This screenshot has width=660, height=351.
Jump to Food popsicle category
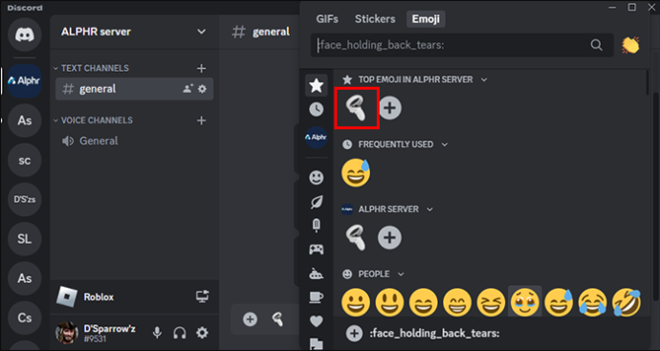316,226
